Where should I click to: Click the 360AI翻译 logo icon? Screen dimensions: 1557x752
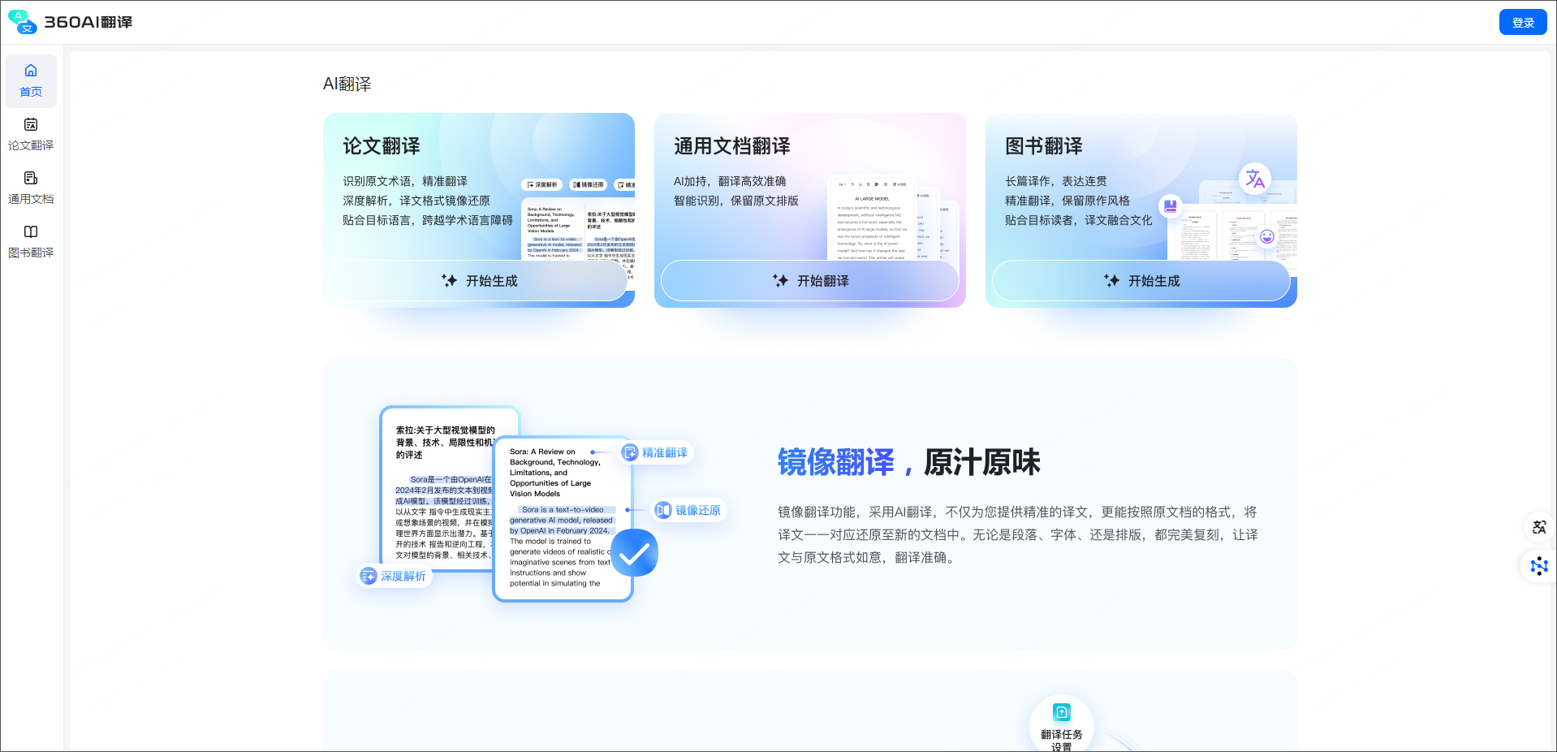(23, 21)
